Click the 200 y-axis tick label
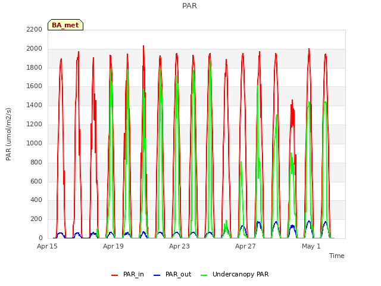The height and width of the screenshot is (286, 381). [36, 219]
